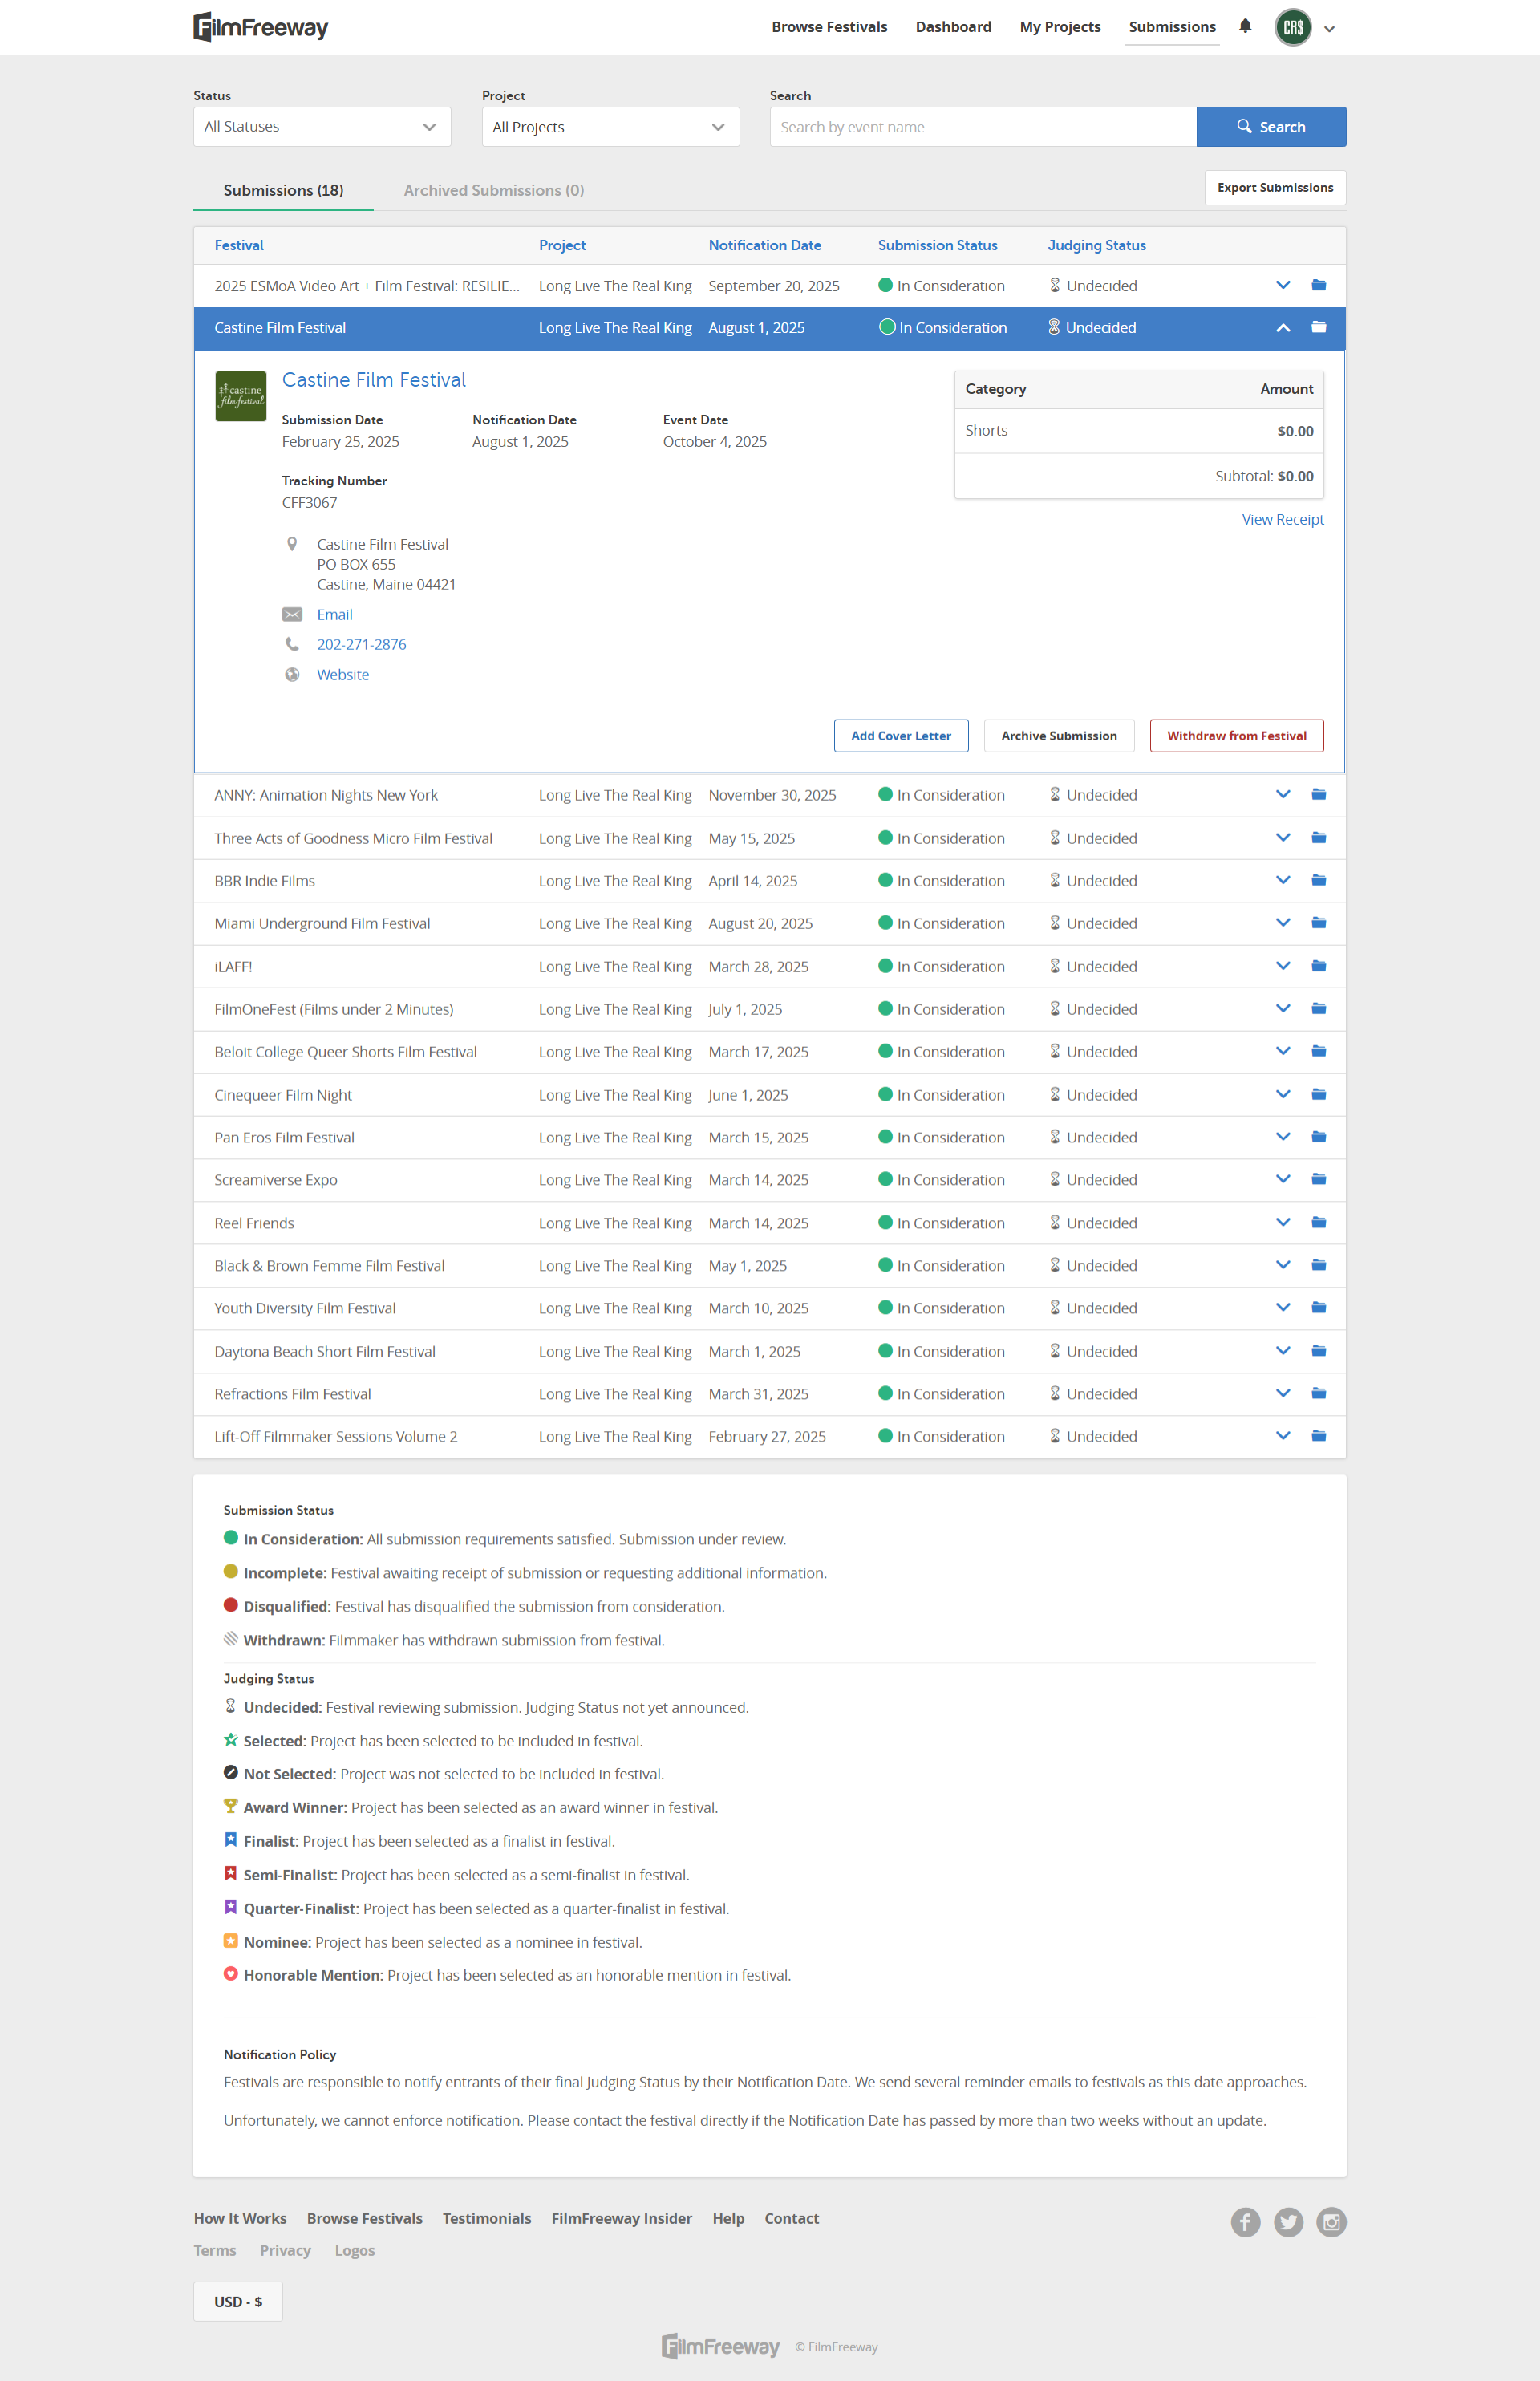This screenshot has height=2381, width=1540.
Task: Collapse the Castine Film Festival row
Action: coord(1282,328)
